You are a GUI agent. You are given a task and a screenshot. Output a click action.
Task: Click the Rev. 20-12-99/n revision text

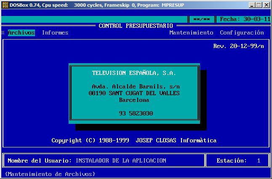coord(238,46)
